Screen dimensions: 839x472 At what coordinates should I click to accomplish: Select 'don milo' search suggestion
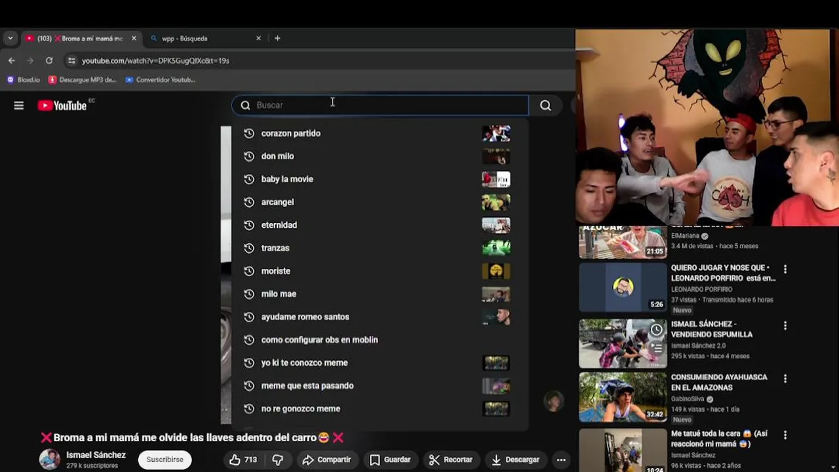[380, 156]
